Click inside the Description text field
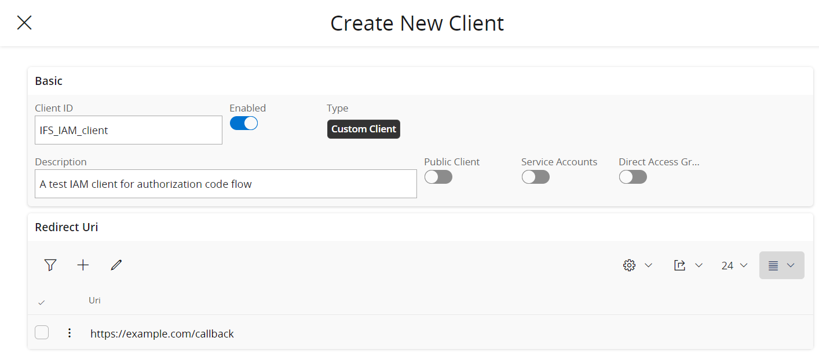Viewport: 819px width, 356px height. pos(225,184)
